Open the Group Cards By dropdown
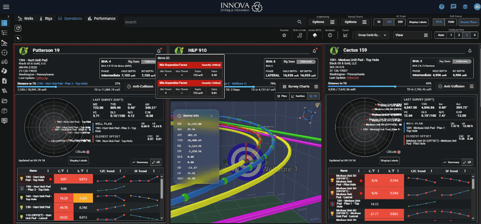The image size is (481, 224). coord(372,35)
